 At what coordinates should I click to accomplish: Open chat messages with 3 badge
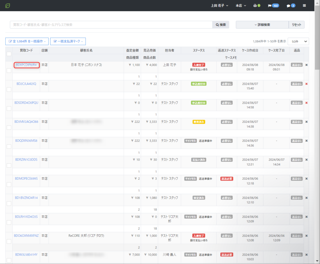(x=291, y=6)
